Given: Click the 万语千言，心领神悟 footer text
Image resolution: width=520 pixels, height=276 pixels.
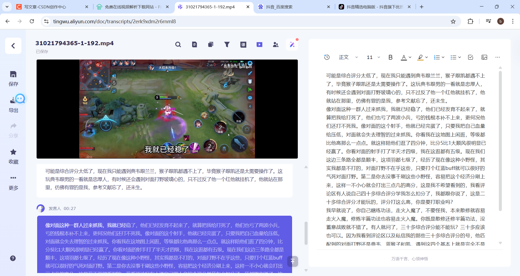Looking at the screenshot, I should click(x=409, y=259).
